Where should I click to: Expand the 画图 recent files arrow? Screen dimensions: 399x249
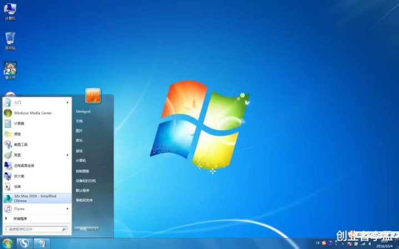click(68, 155)
